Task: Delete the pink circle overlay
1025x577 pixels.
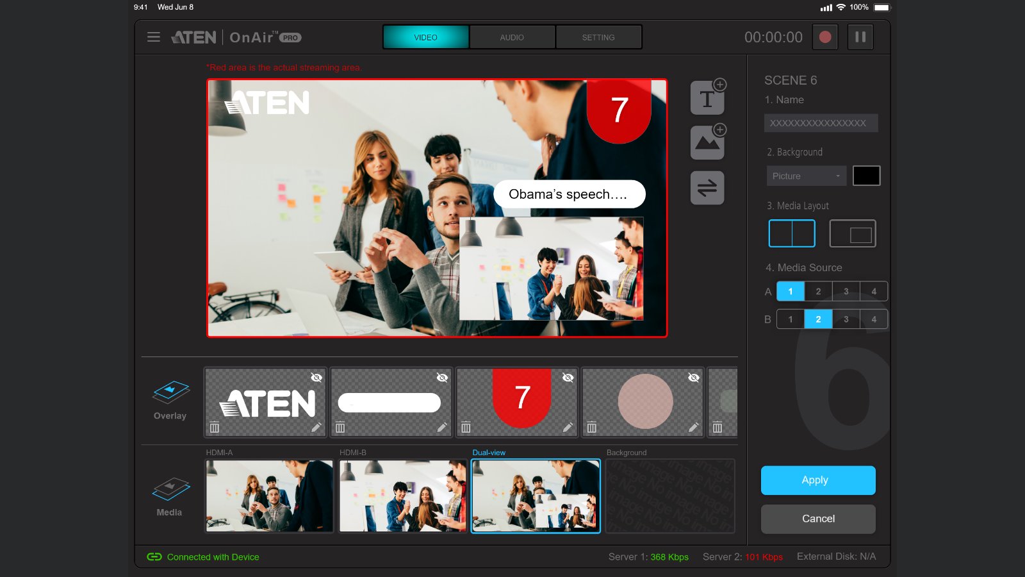Action: (x=591, y=427)
